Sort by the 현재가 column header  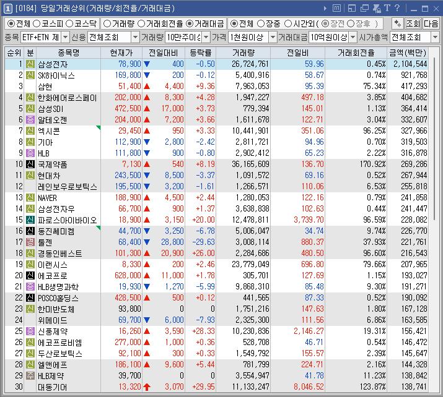(121, 53)
